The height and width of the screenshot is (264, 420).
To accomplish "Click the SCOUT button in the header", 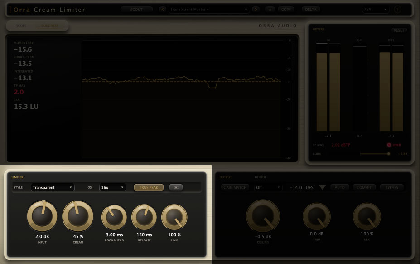I will pos(136,10).
